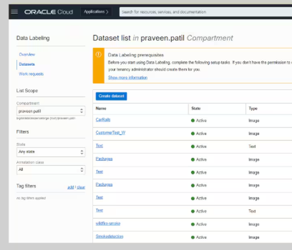Open the Show more information link
The width and height of the screenshot is (292, 250).
pos(128,78)
